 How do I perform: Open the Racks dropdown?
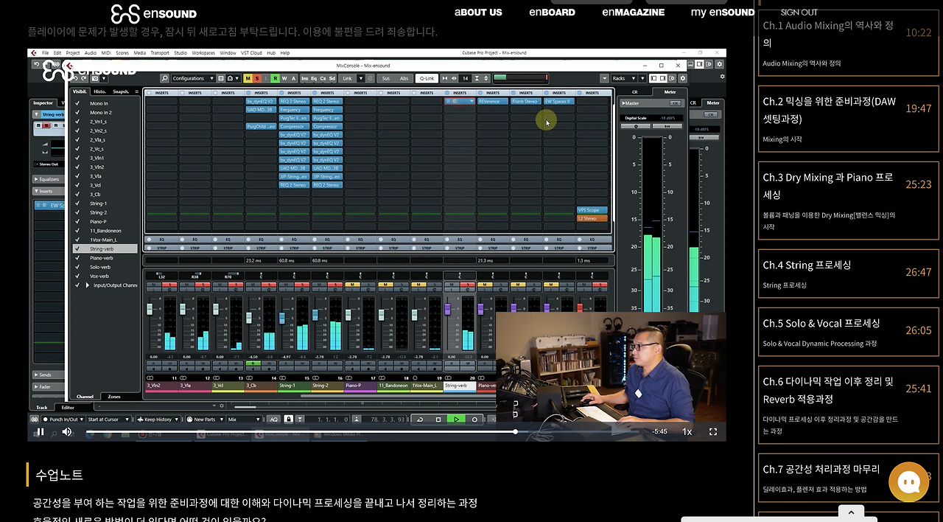(623, 78)
